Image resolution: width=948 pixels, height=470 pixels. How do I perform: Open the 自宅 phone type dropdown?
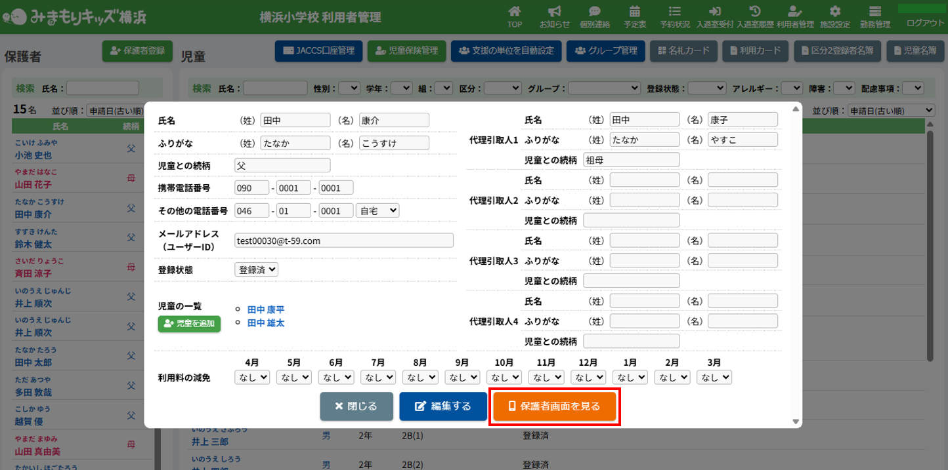[x=377, y=210]
